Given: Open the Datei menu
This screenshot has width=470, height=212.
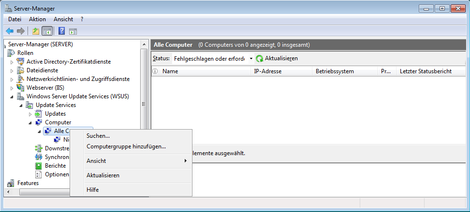Looking at the screenshot, I should click(15, 19).
